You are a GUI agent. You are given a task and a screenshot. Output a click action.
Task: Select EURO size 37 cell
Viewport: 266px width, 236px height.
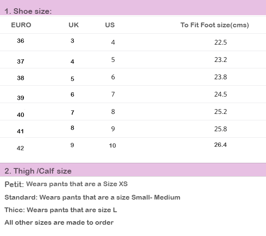point(21,61)
